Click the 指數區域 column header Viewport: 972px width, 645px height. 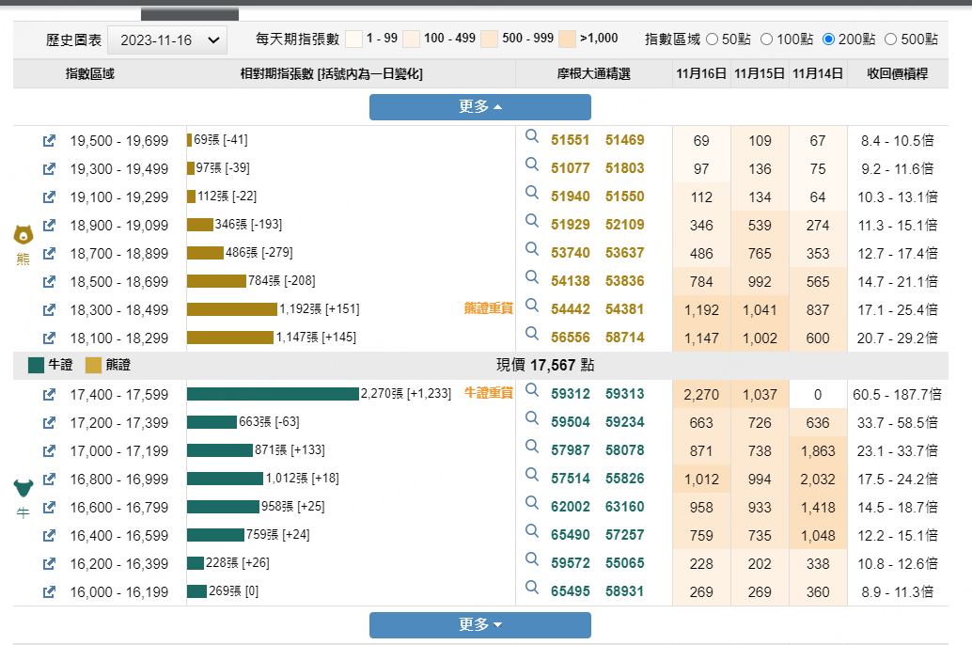click(x=90, y=74)
